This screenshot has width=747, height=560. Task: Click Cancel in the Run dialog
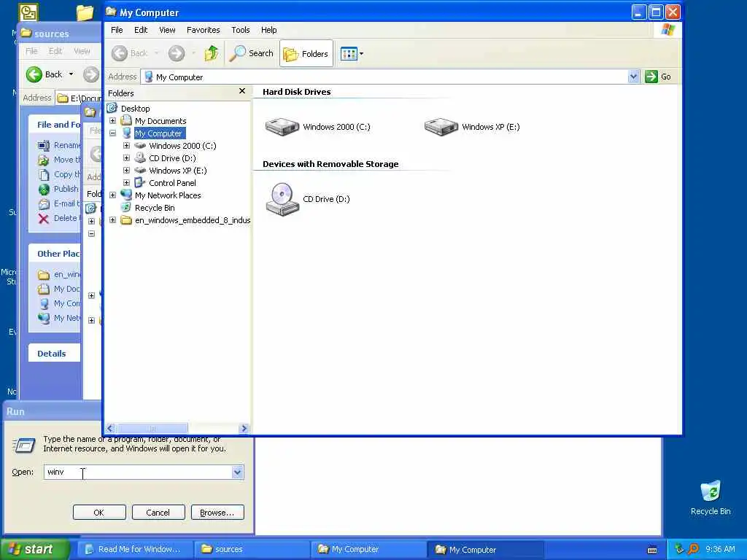(x=158, y=513)
